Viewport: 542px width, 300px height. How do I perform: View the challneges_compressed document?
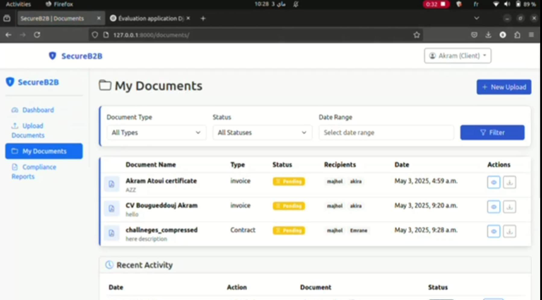tap(493, 231)
